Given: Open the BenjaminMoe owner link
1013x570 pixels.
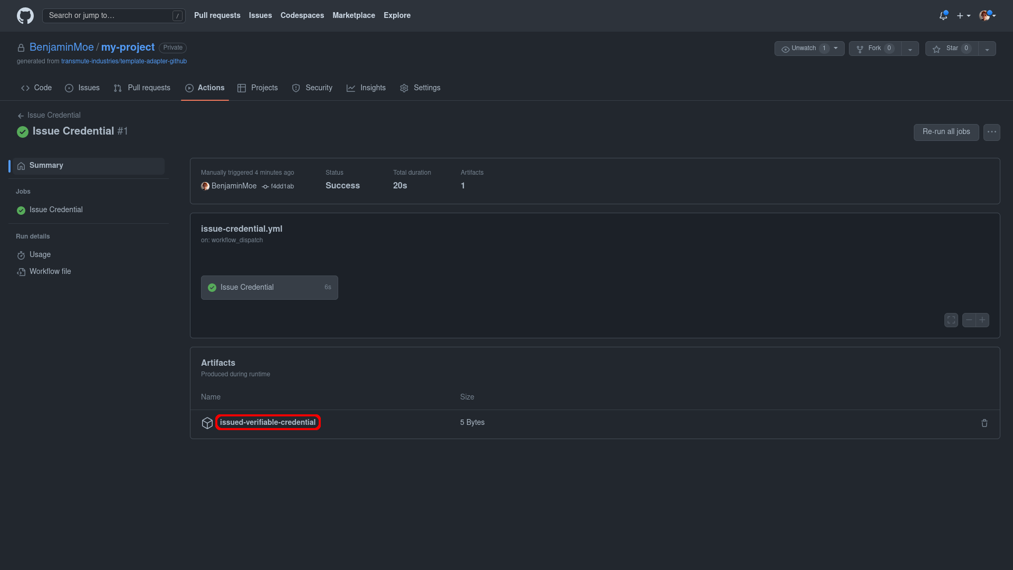Looking at the screenshot, I should tap(61, 47).
